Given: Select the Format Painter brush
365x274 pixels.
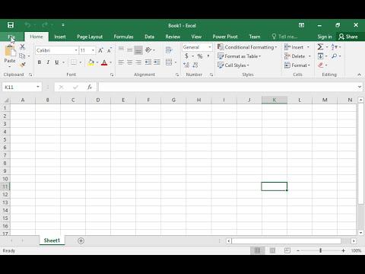Looking at the screenshot, I should click(x=22, y=65).
